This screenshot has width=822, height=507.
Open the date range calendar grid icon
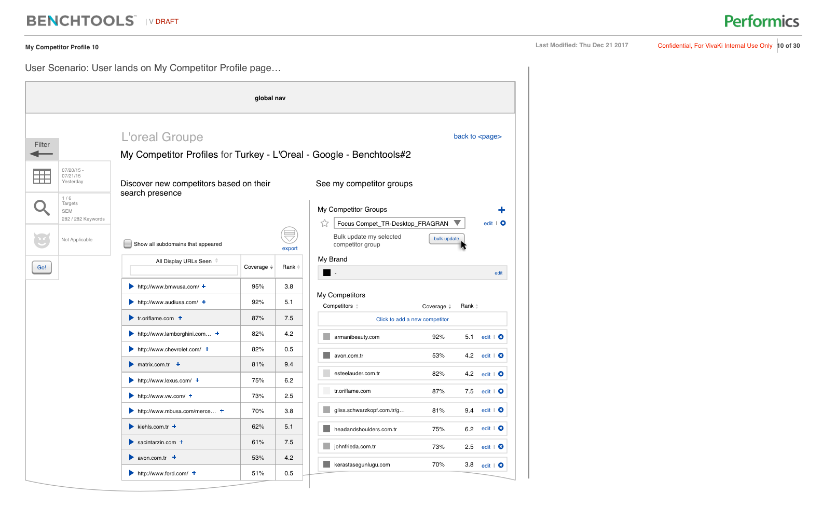point(42,176)
